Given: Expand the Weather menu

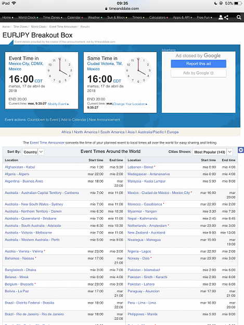Looking at the screenshot, I should pyautogui.click(x=95, y=17).
